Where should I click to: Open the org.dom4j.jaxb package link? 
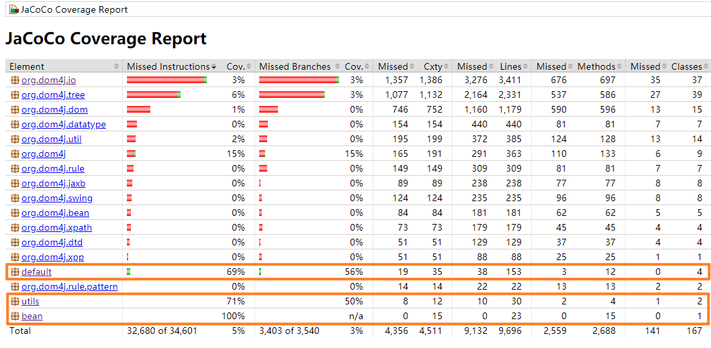54,184
